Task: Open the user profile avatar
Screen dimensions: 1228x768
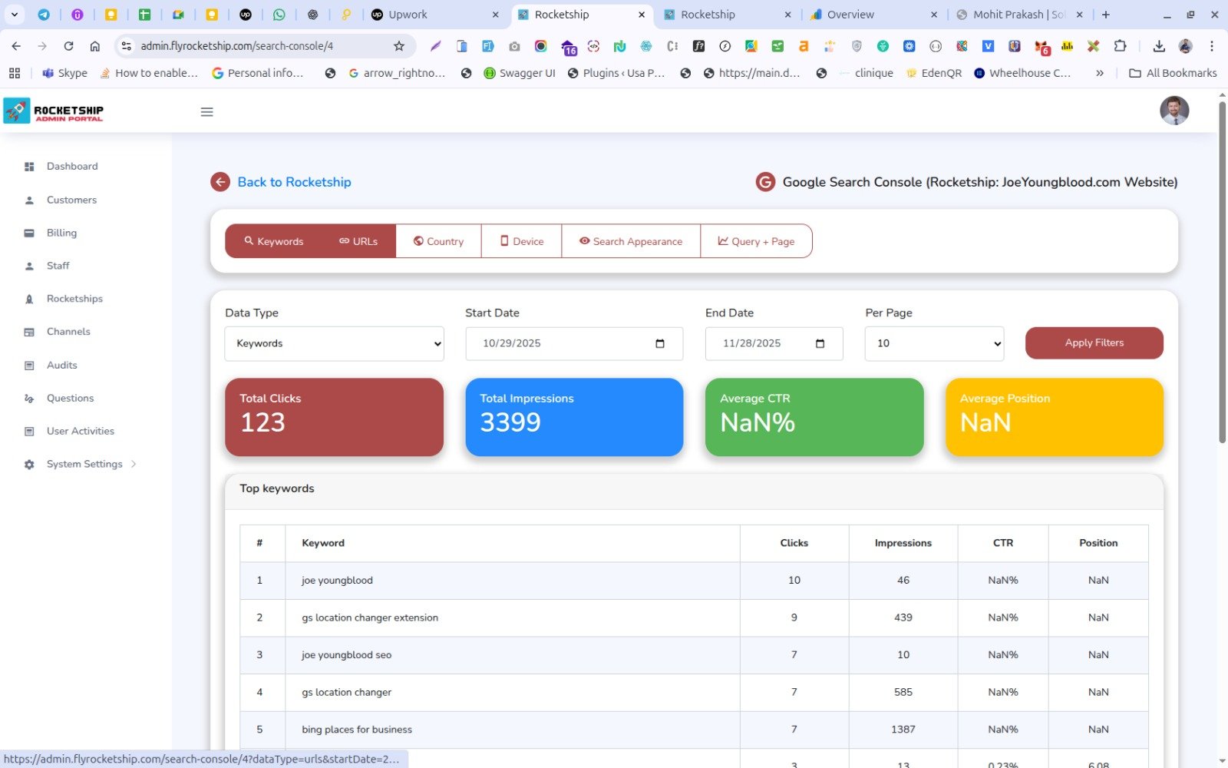Action: [x=1174, y=111]
